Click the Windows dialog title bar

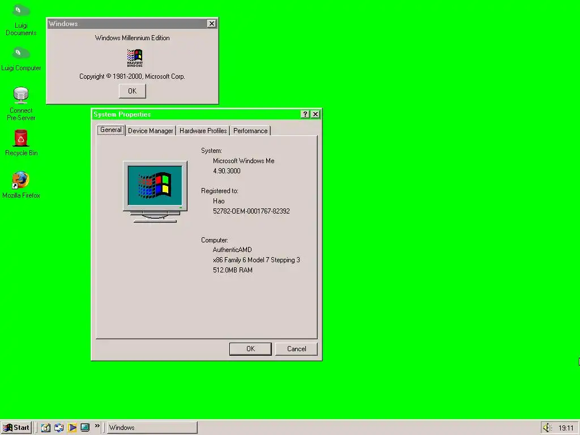pos(127,24)
